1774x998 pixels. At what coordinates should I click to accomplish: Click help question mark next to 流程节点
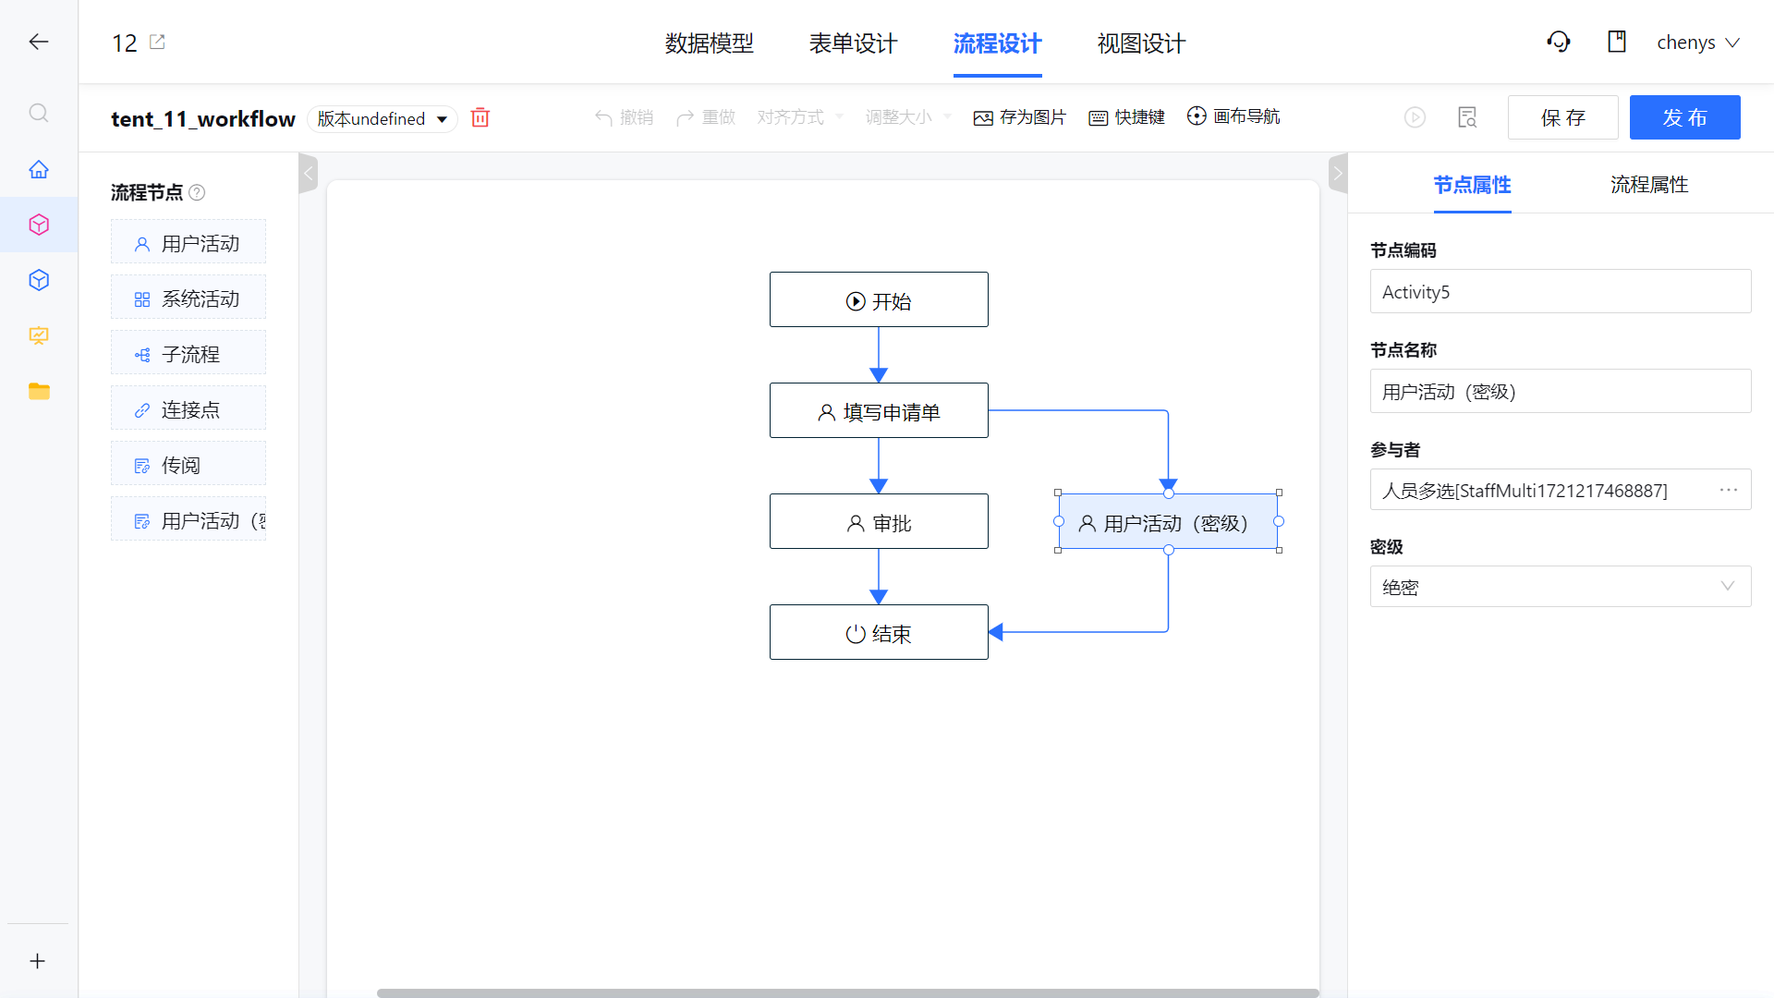[x=197, y=192]
